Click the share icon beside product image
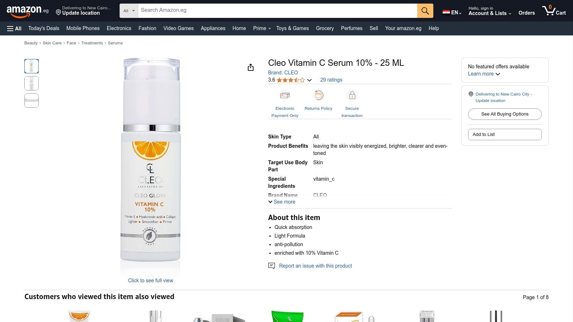The width and height of the screenshot is (573, 322). click(x=251, y=67)
